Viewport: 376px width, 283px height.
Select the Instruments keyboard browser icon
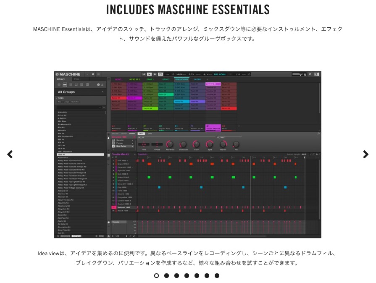coord(76,84)
